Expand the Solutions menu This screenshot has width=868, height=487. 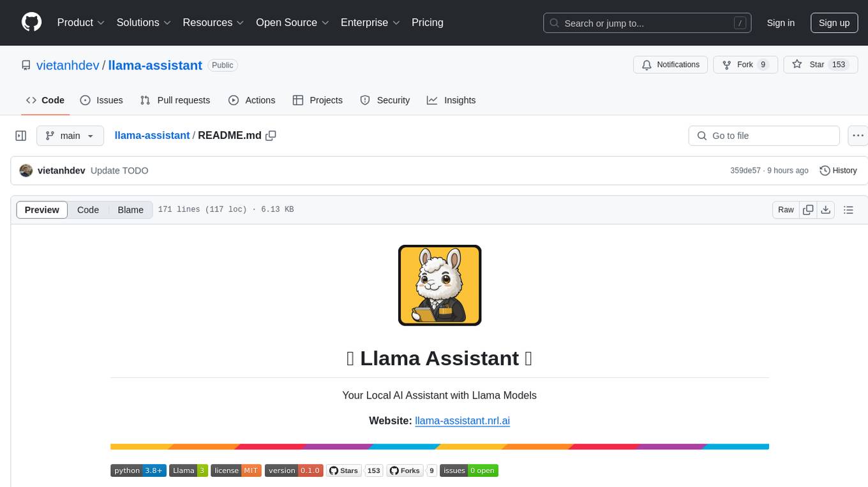point(144,22)
